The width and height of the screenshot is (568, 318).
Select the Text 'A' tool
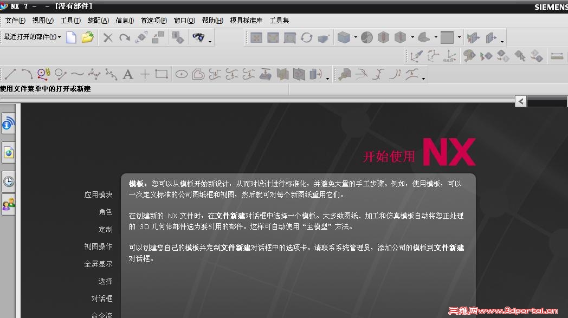(127, 74)
